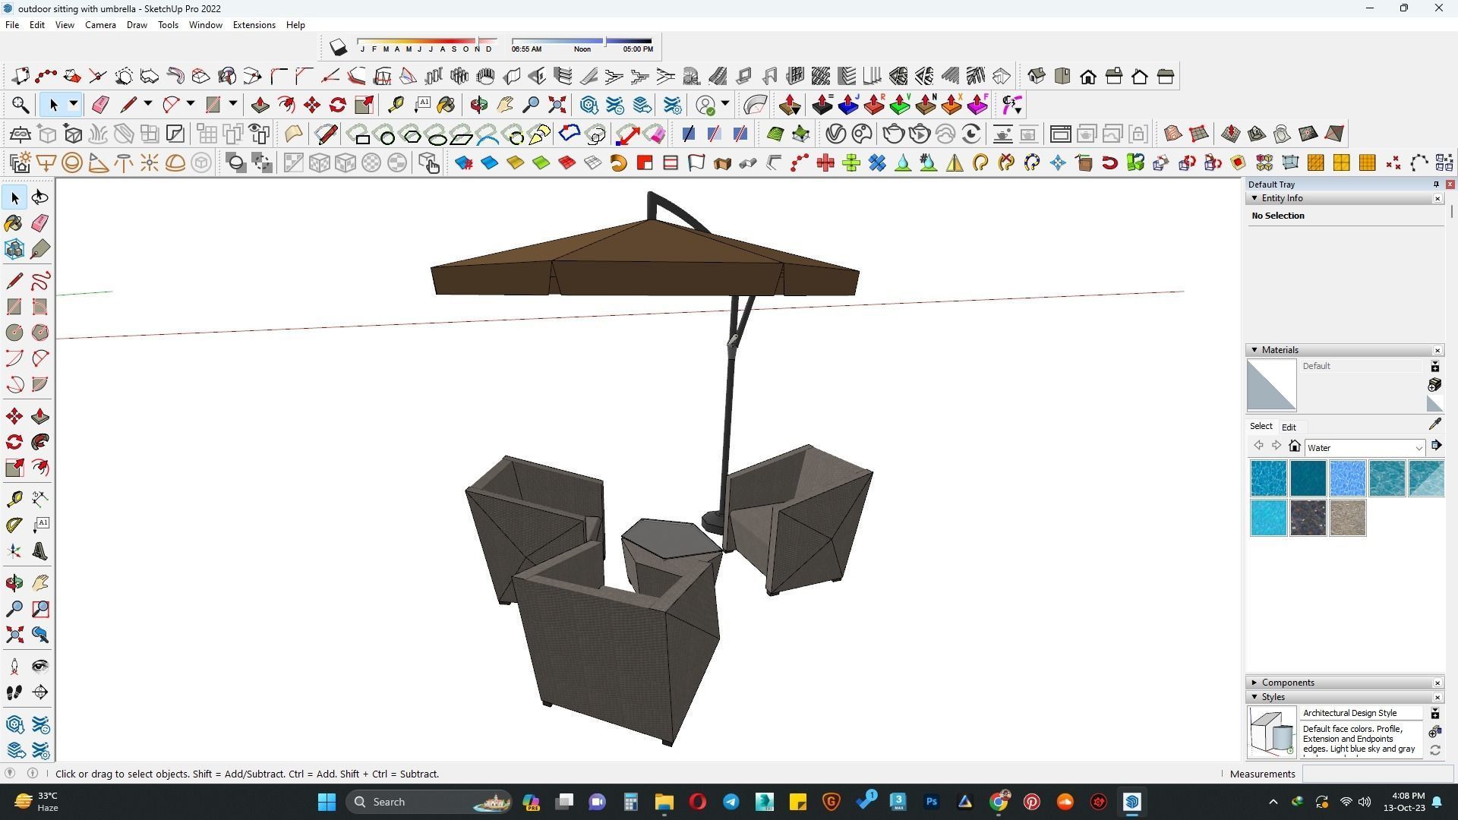The image size is (1458, 820).
Task: Click update style with changes button
Action: coord(1434,751)
